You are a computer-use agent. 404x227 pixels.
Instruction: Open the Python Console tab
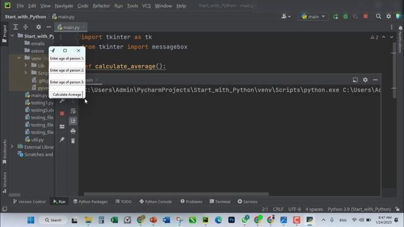155,202
